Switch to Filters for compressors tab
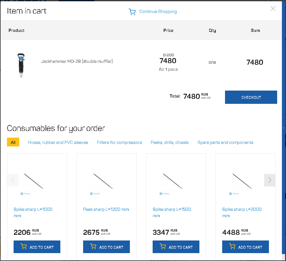Image resolution: width=286 pixels, height=261 pixels. click(x=119, y=142)
